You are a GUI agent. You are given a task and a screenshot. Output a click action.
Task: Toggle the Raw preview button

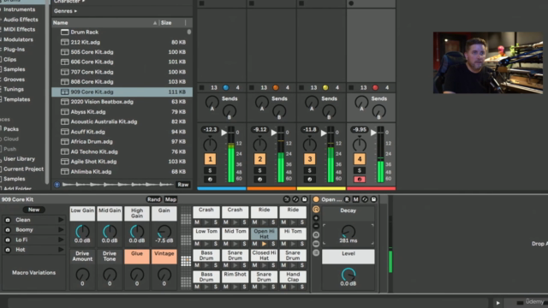pyautogui.click(x=182, y=185)
